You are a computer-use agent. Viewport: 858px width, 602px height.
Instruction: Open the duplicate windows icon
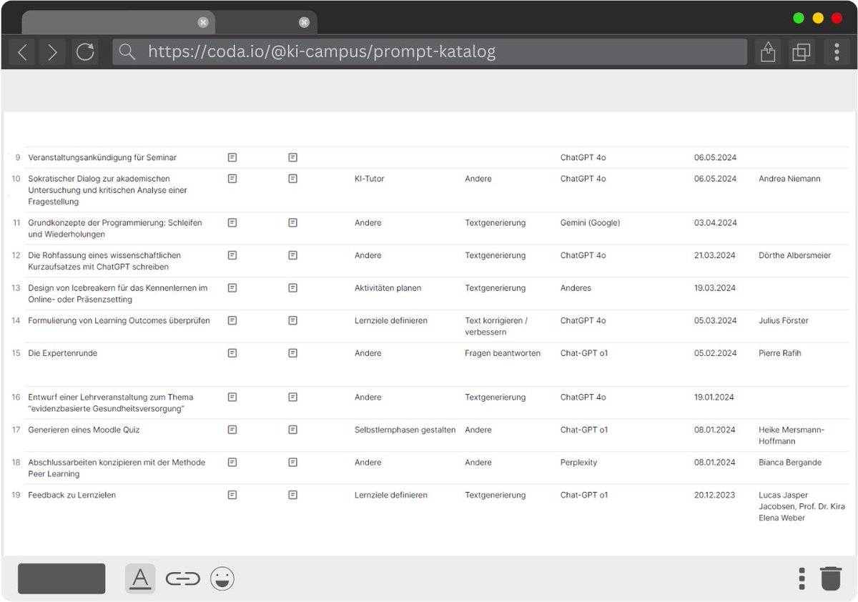(802, 51)
